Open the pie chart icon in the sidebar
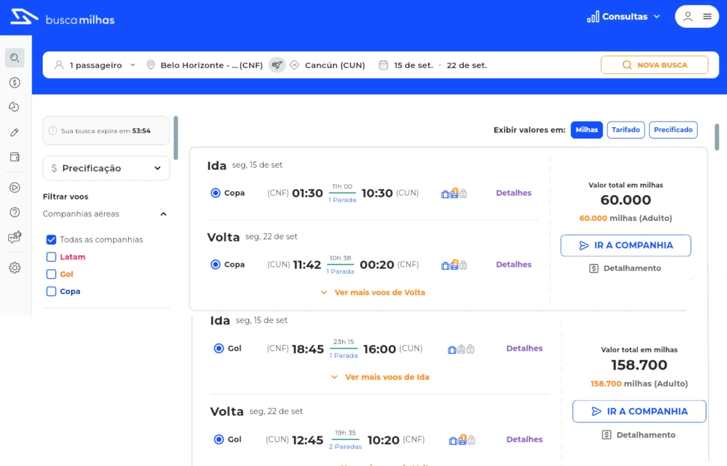727x466 pixels. click(x=15, y=107)
